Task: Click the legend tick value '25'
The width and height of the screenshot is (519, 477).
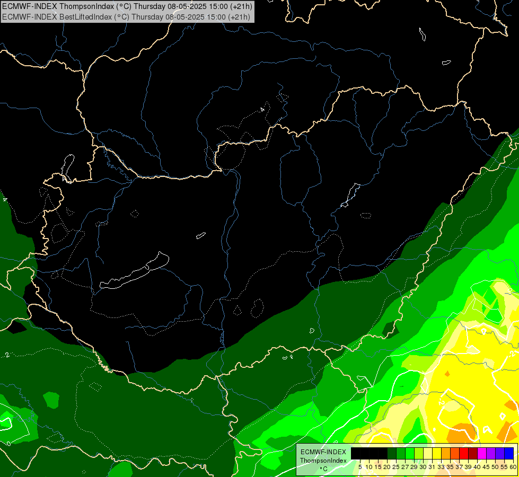Action: pyautogui.click(x=396, y=467)
